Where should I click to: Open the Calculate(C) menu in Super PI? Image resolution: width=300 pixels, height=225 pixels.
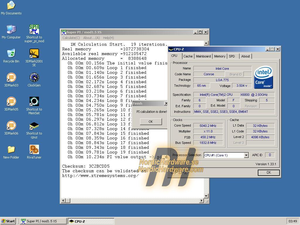(71, 38)
